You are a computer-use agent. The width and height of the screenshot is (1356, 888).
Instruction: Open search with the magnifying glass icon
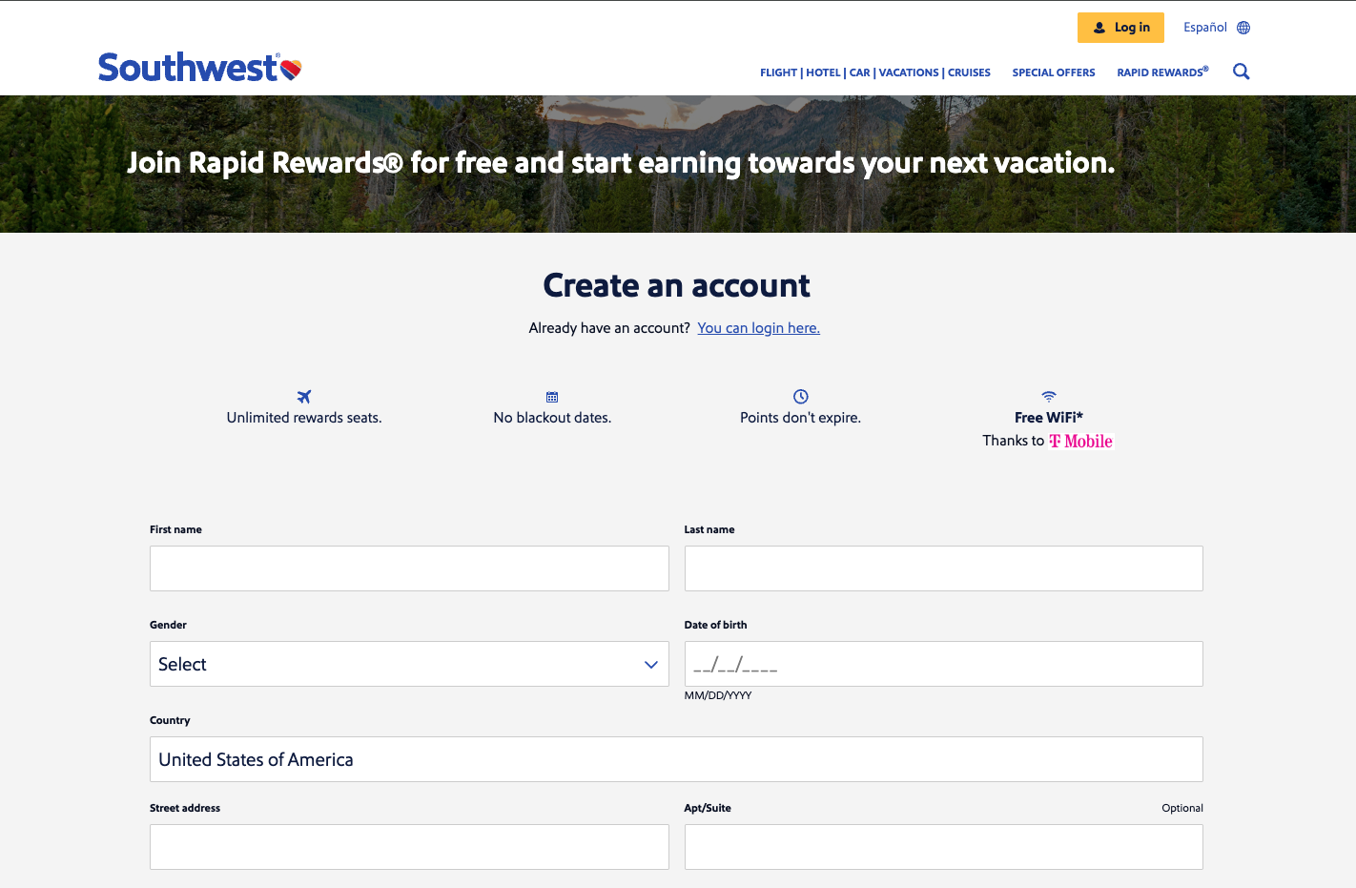click(1241, 72)
